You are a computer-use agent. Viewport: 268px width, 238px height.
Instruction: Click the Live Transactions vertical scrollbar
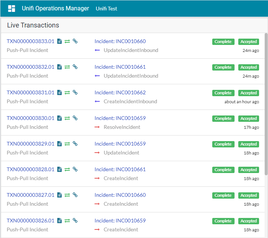pyautogui.click(x=265, y=104)
